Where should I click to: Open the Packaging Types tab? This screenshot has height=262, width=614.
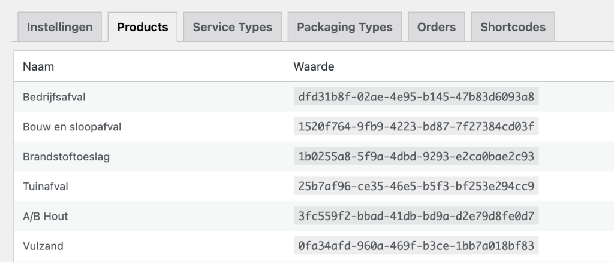(344, 27)
